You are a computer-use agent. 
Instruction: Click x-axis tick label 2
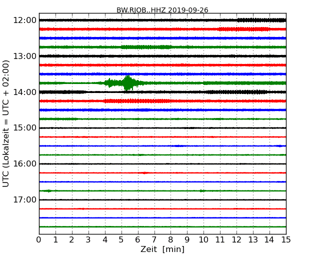pos(71,239)
